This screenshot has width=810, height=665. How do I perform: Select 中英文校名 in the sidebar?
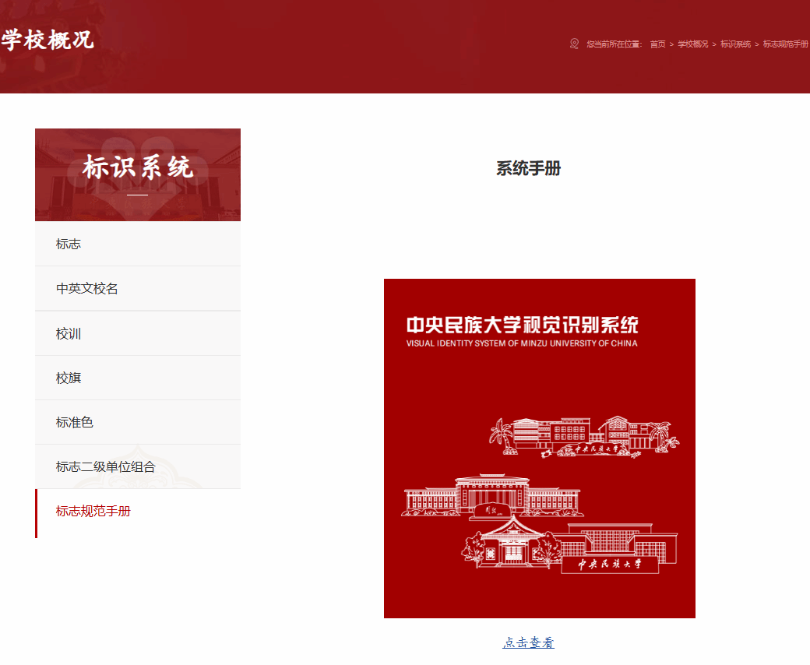(87, 288)
